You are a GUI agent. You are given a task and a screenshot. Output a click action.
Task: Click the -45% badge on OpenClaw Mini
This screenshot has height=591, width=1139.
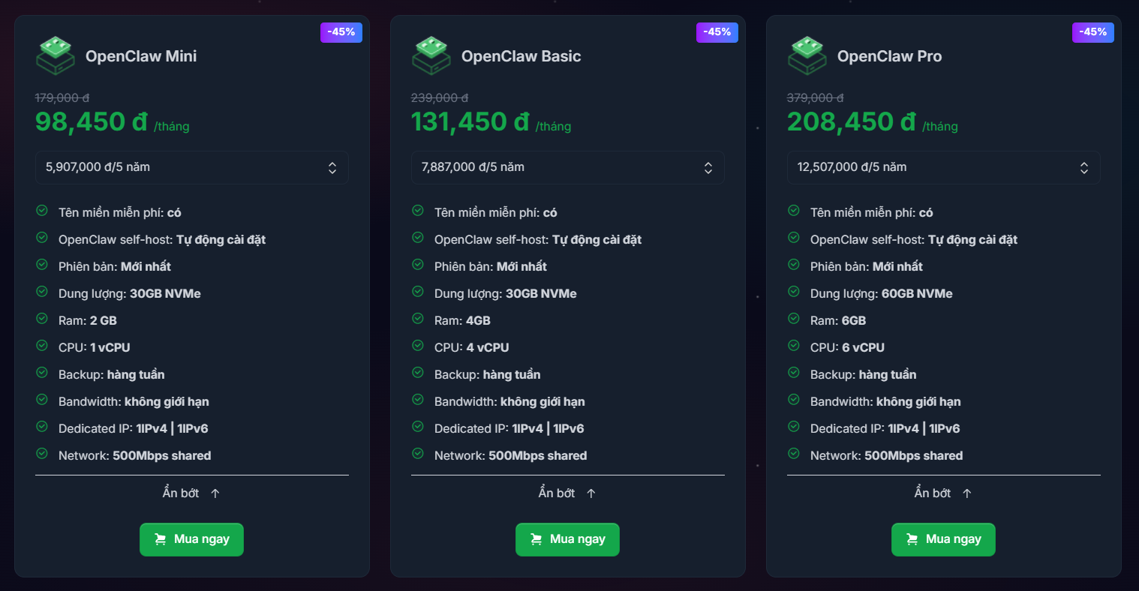[341, 32]
